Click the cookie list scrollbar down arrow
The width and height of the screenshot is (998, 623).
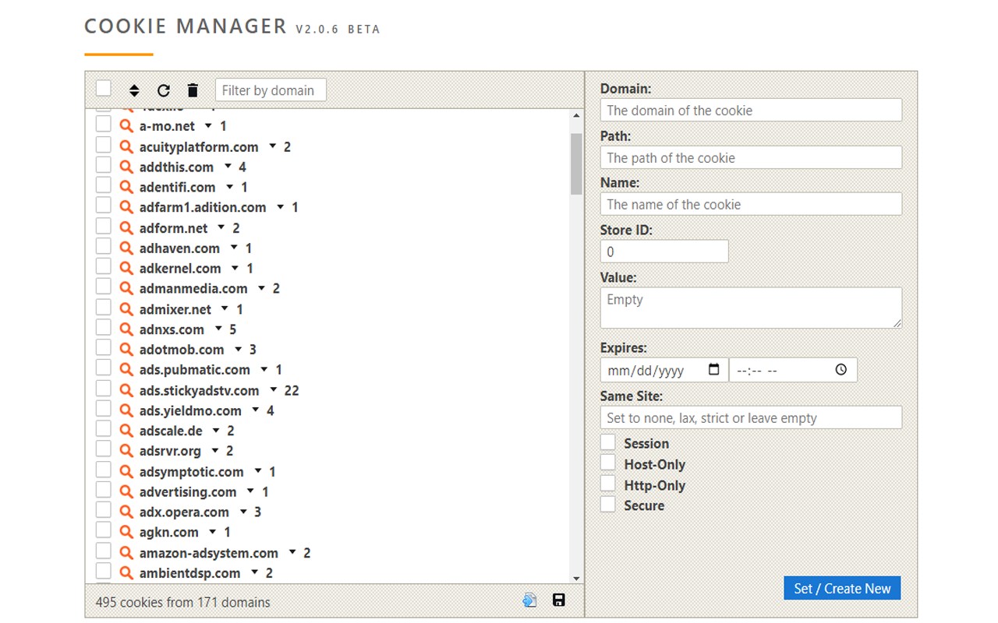576,579
